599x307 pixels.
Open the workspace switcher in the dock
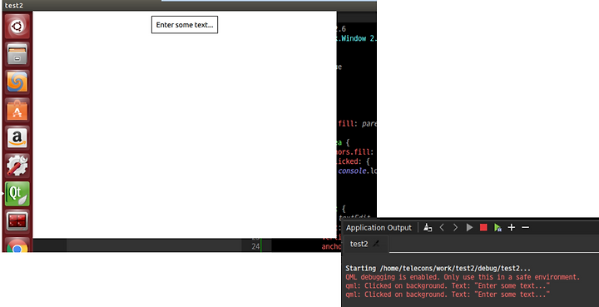(17, 221)
